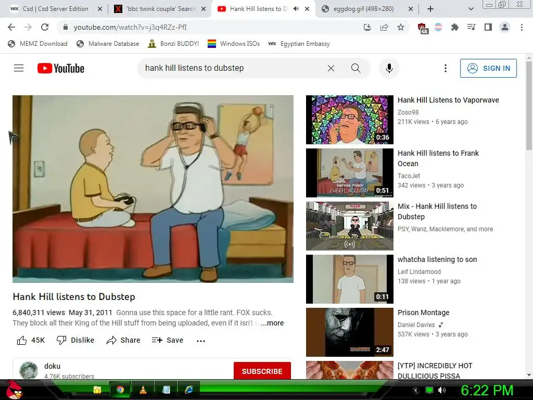Image resolution: width=533 pixels, height=400 pixels.
Task: Bookmark this page with the star
Action: 401,27
